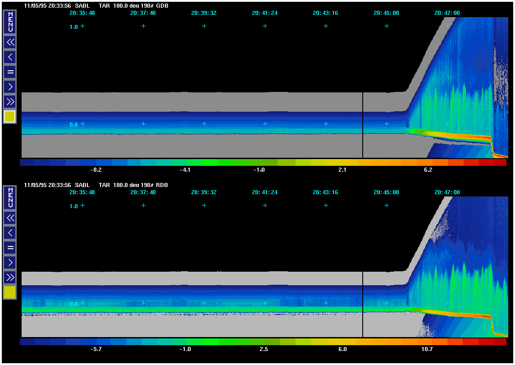Click double-right fast-forward arrow in GDB panel

point(10,101)
